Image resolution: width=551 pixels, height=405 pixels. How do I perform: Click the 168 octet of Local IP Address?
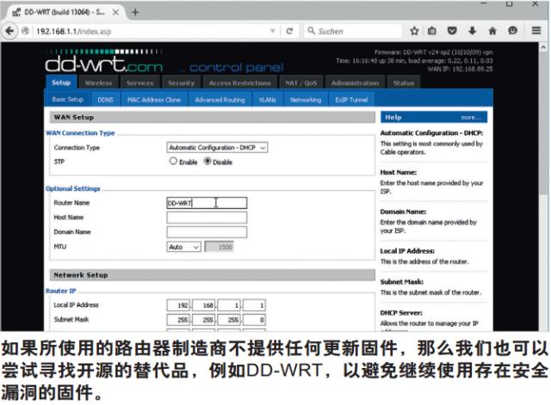click(x=204, y=305)
